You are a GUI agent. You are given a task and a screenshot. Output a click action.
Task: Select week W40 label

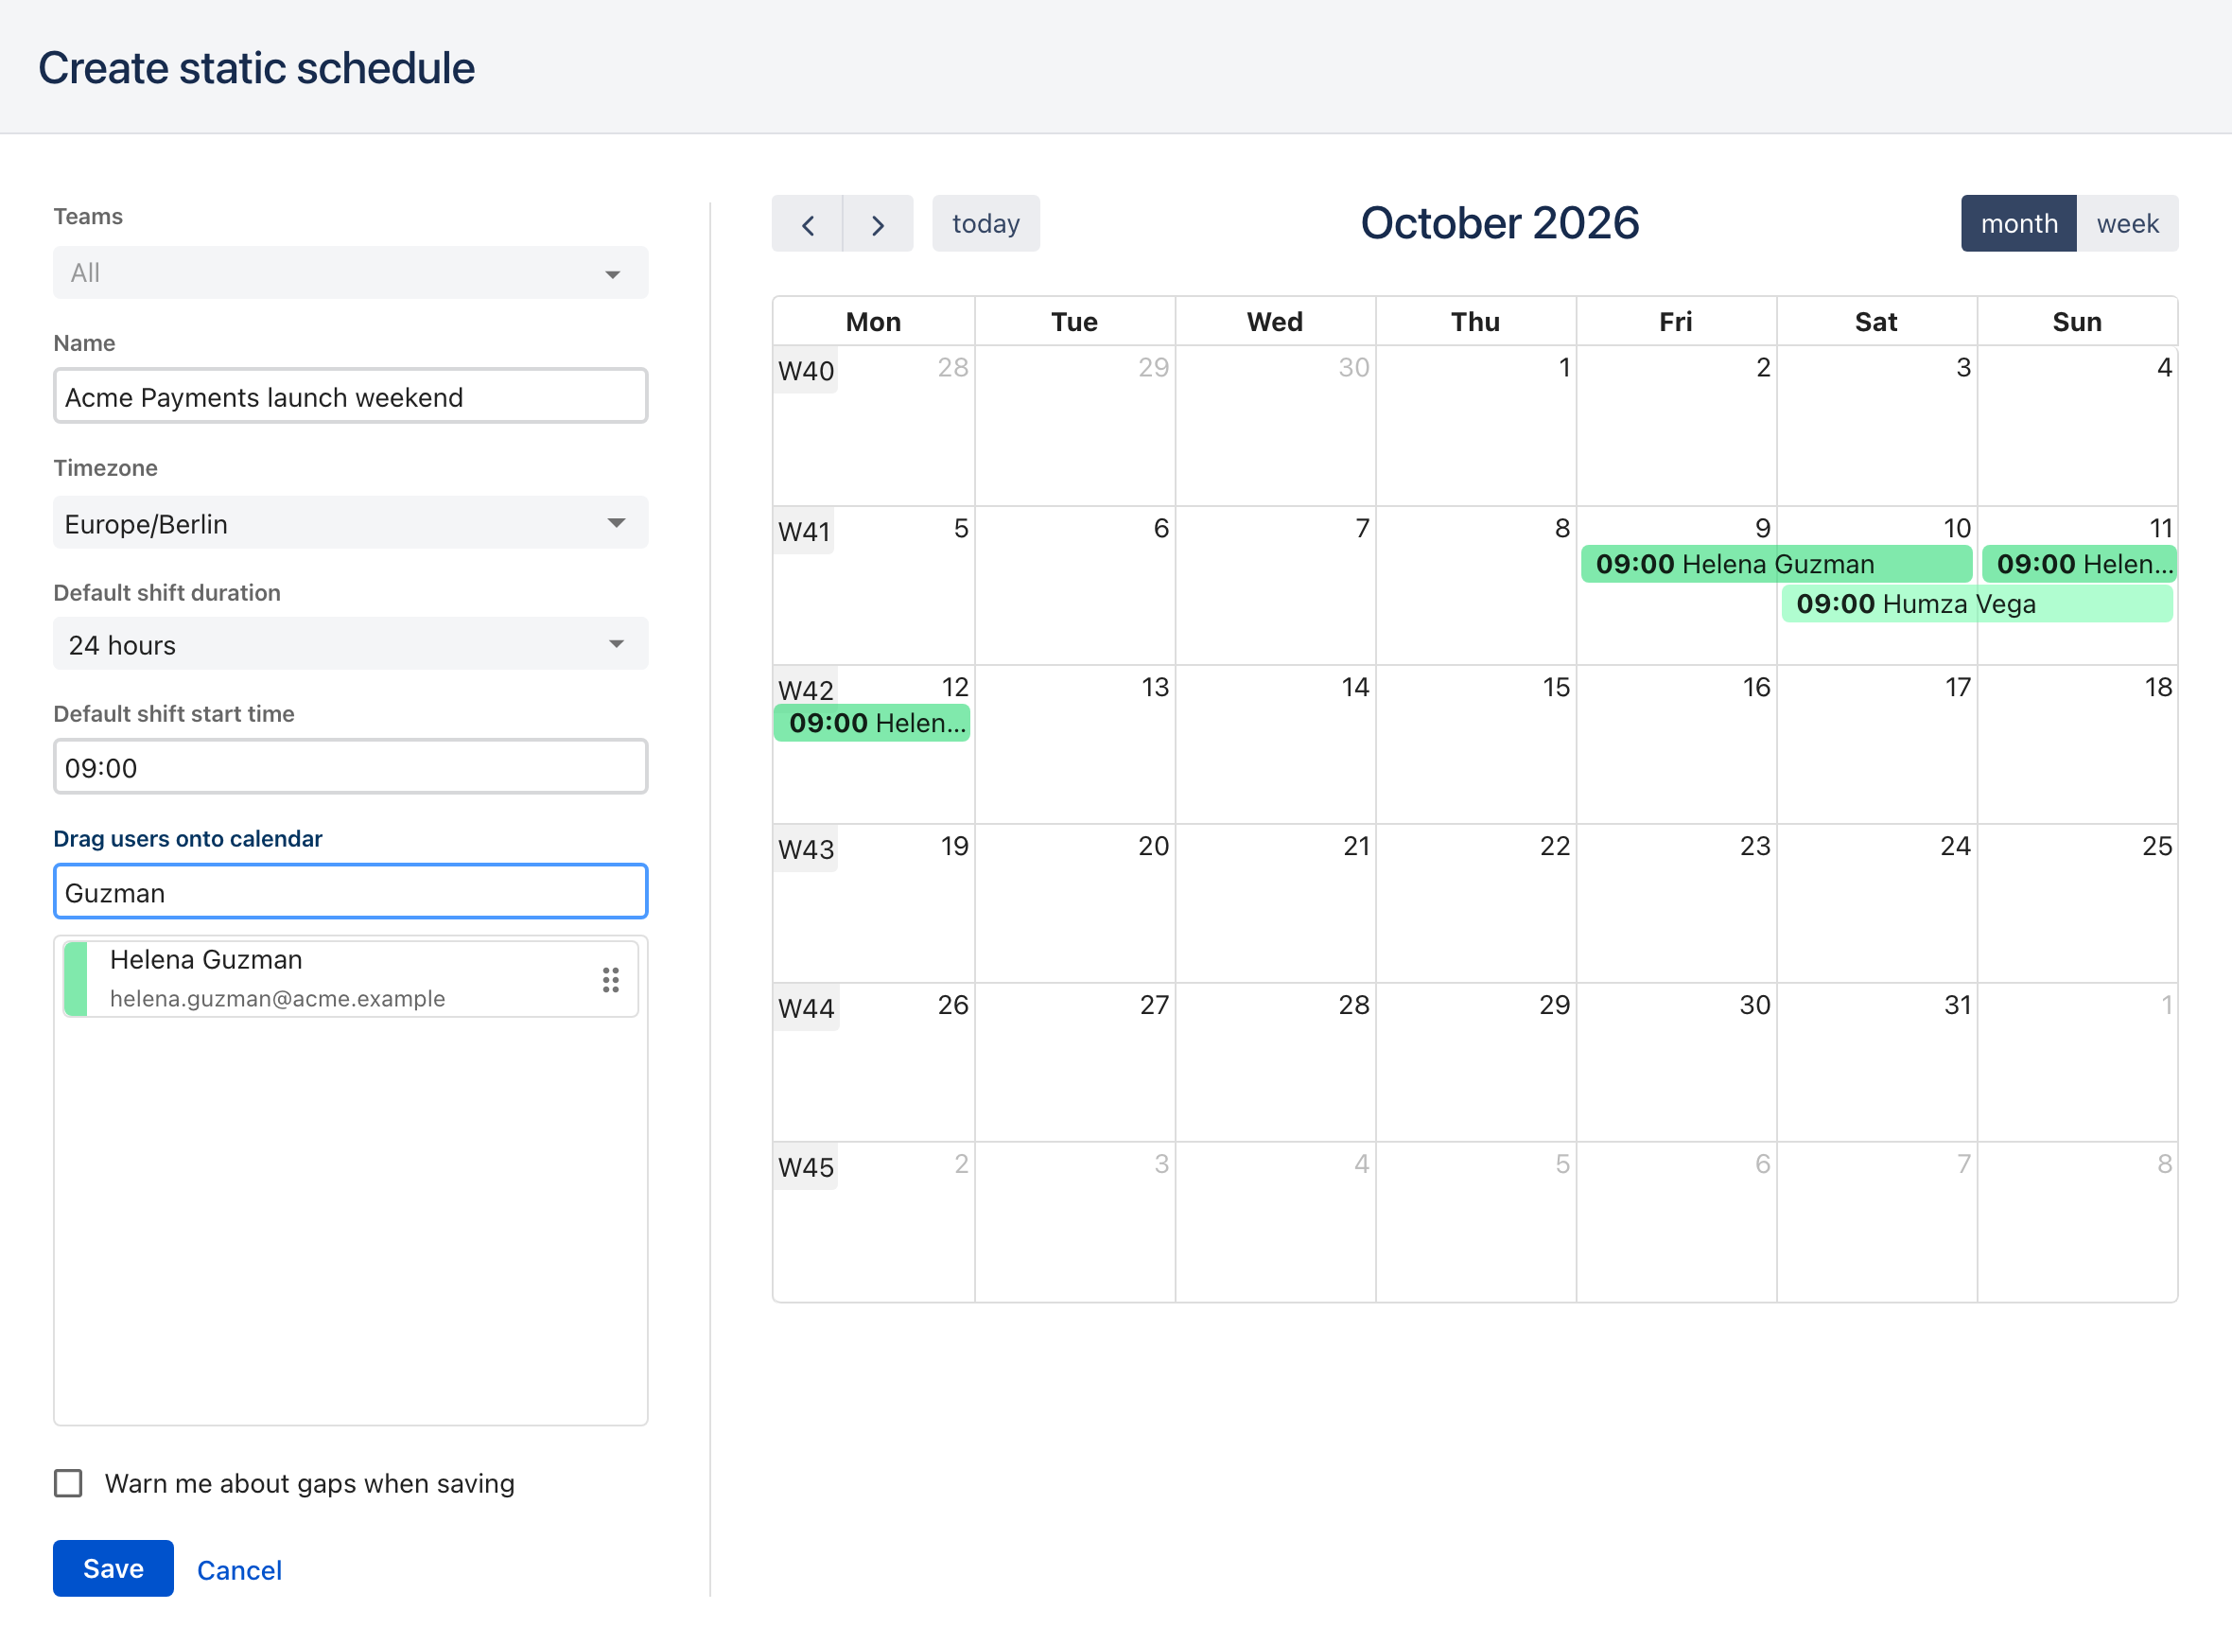806,370
